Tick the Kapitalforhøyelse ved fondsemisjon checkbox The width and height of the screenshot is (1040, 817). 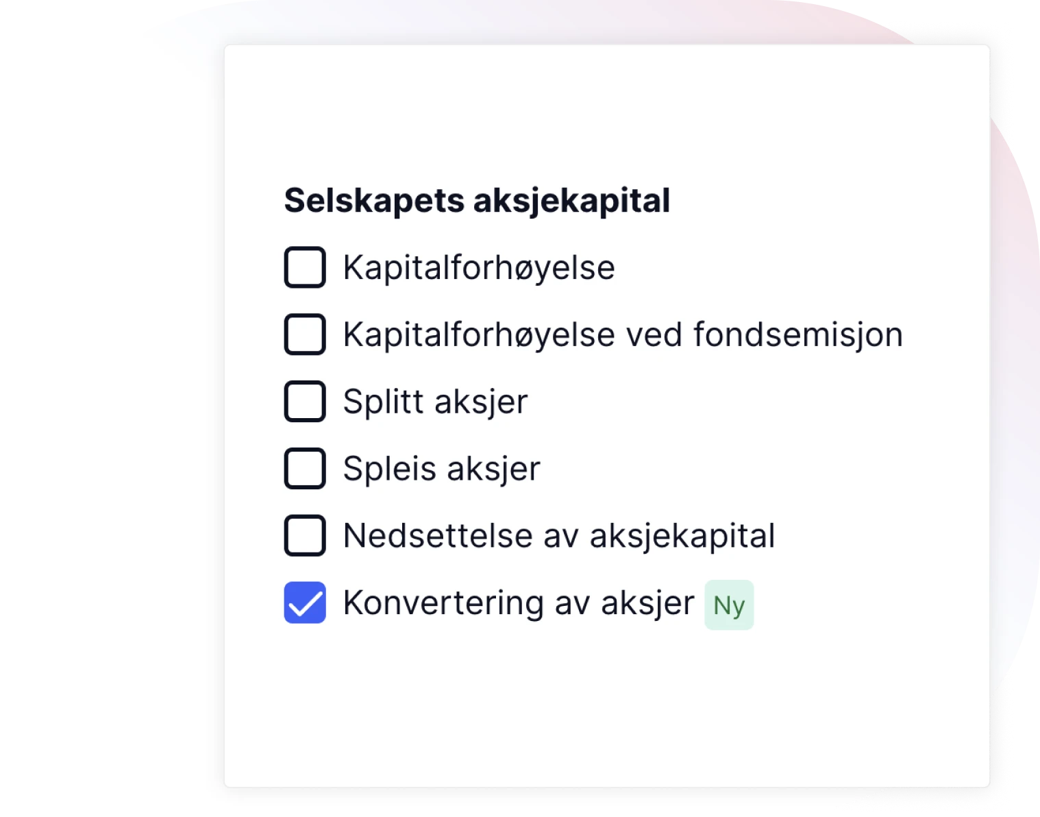tap(305, 334)
